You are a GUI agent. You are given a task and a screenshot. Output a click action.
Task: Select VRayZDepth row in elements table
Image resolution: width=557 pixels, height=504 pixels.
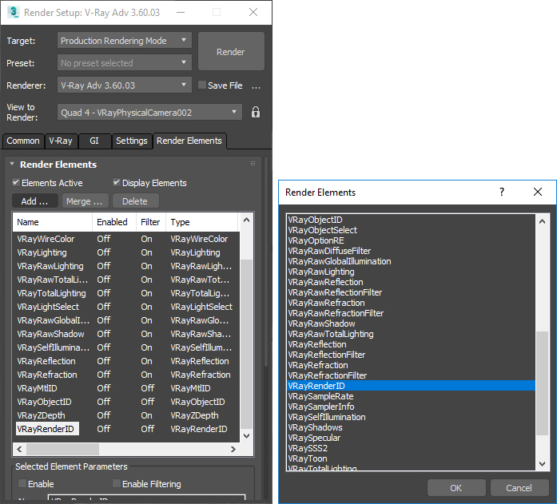(126, 415)
